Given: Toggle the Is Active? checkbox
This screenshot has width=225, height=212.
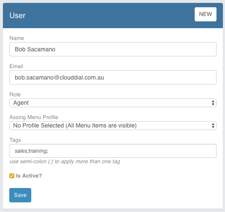Looking at the screenshot, I should click(x=12, y=176).
